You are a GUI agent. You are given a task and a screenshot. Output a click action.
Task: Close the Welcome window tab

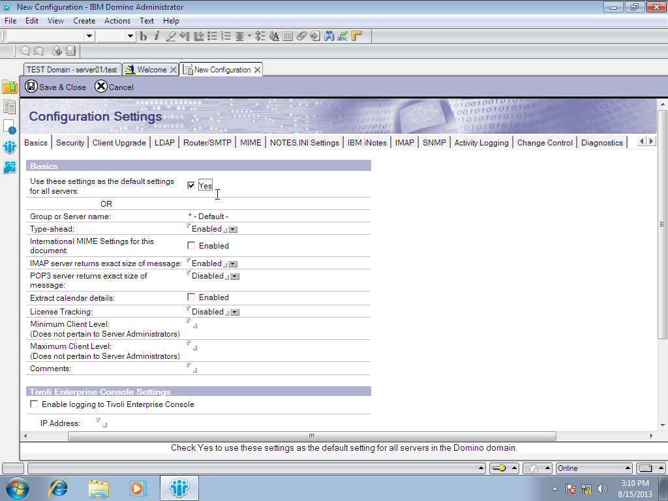point(173,70)
